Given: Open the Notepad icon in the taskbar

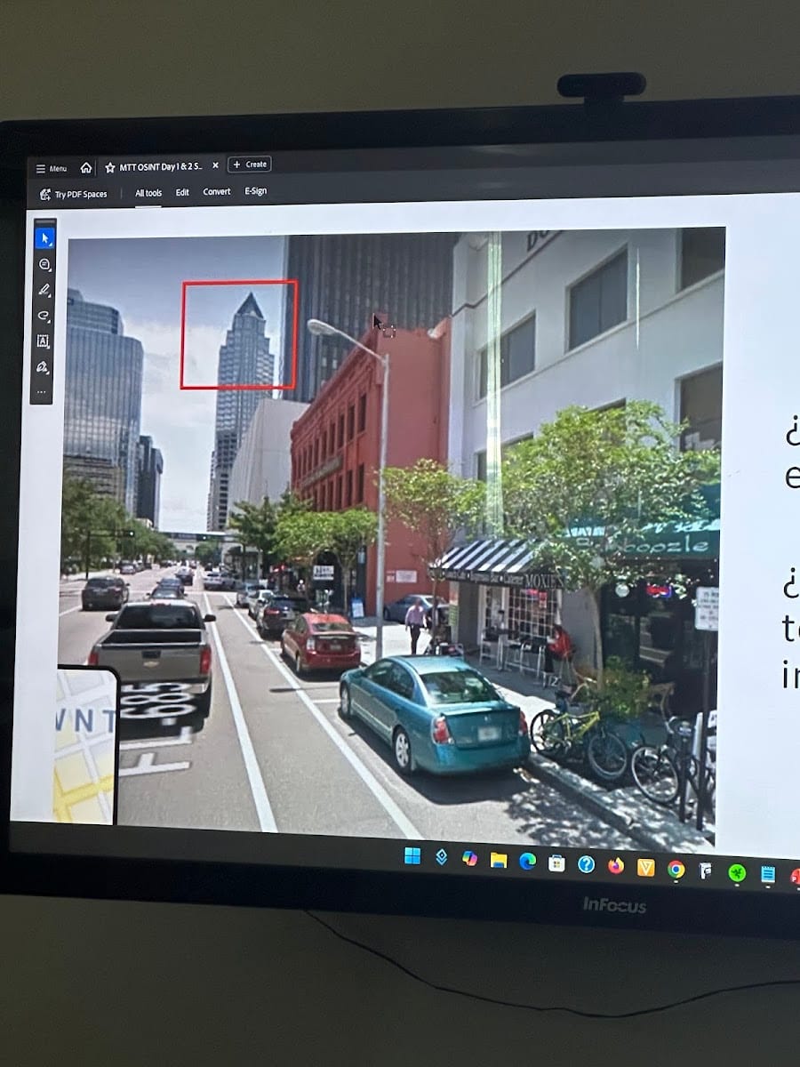Looking at the screenshot, I should [768, 874].
